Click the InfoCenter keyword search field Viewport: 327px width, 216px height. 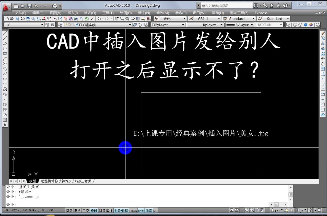pyautogui.click(x=226, y=6)
